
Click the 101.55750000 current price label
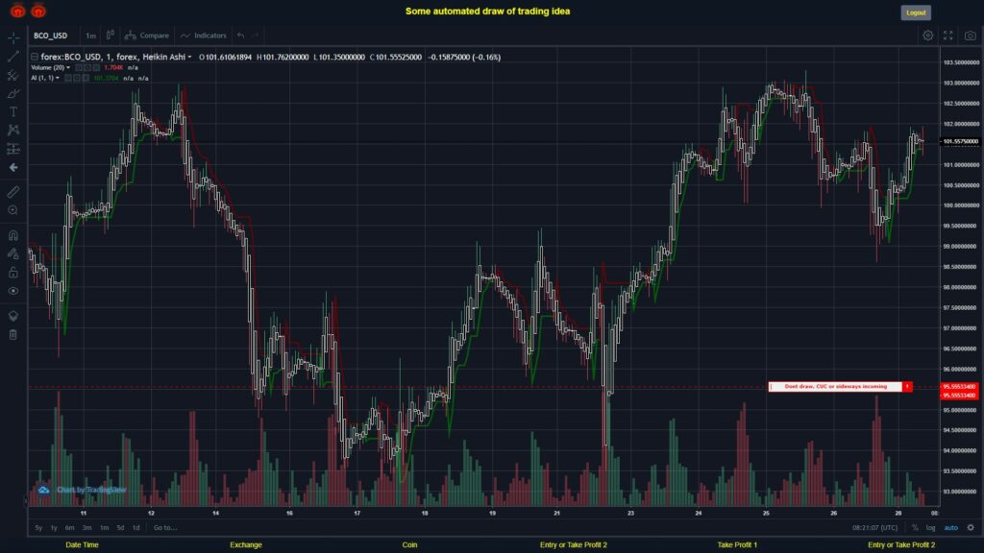pos(960,142)
